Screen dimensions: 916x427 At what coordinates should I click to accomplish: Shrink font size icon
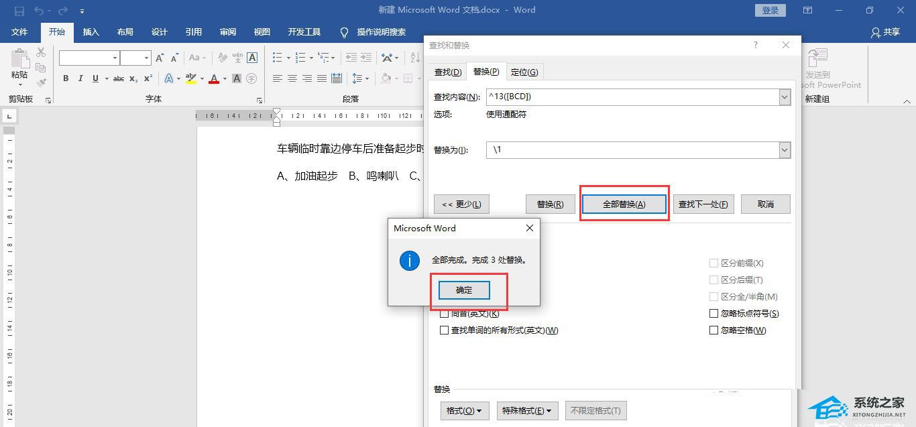(x=174, y=58)
